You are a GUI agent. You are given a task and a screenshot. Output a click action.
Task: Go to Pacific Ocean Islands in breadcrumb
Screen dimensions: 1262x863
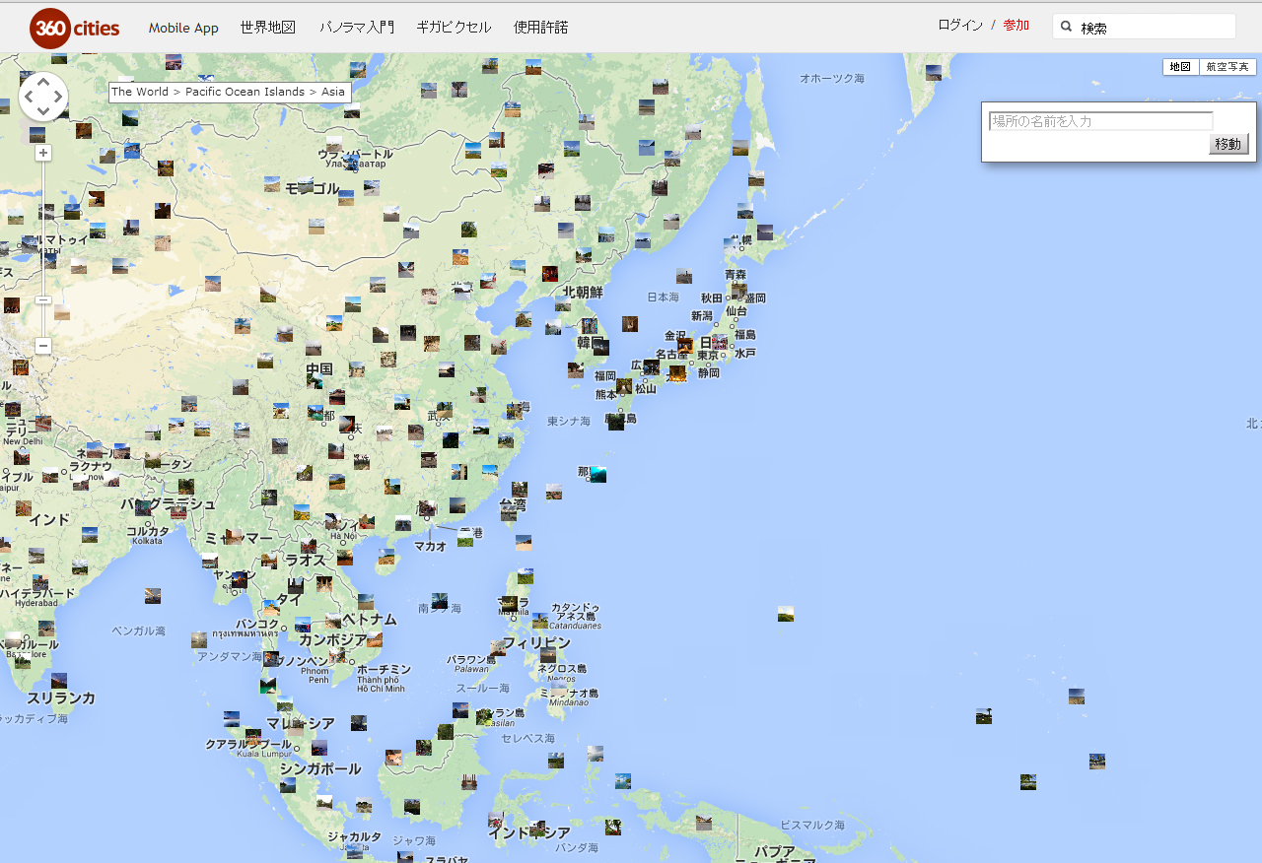[245, 92]
